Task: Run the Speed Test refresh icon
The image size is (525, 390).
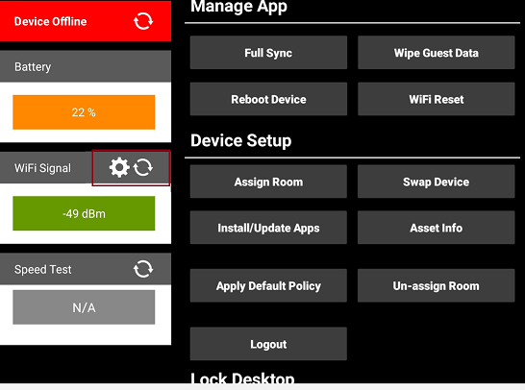Action: (143, 269)
